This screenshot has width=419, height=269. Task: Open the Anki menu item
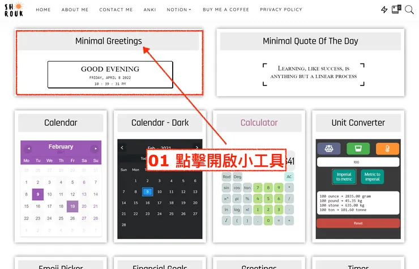149,10
